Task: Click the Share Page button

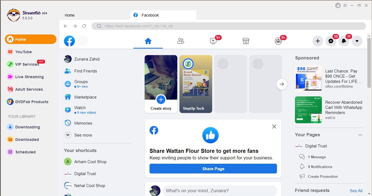Action: [x=213, y=169]
